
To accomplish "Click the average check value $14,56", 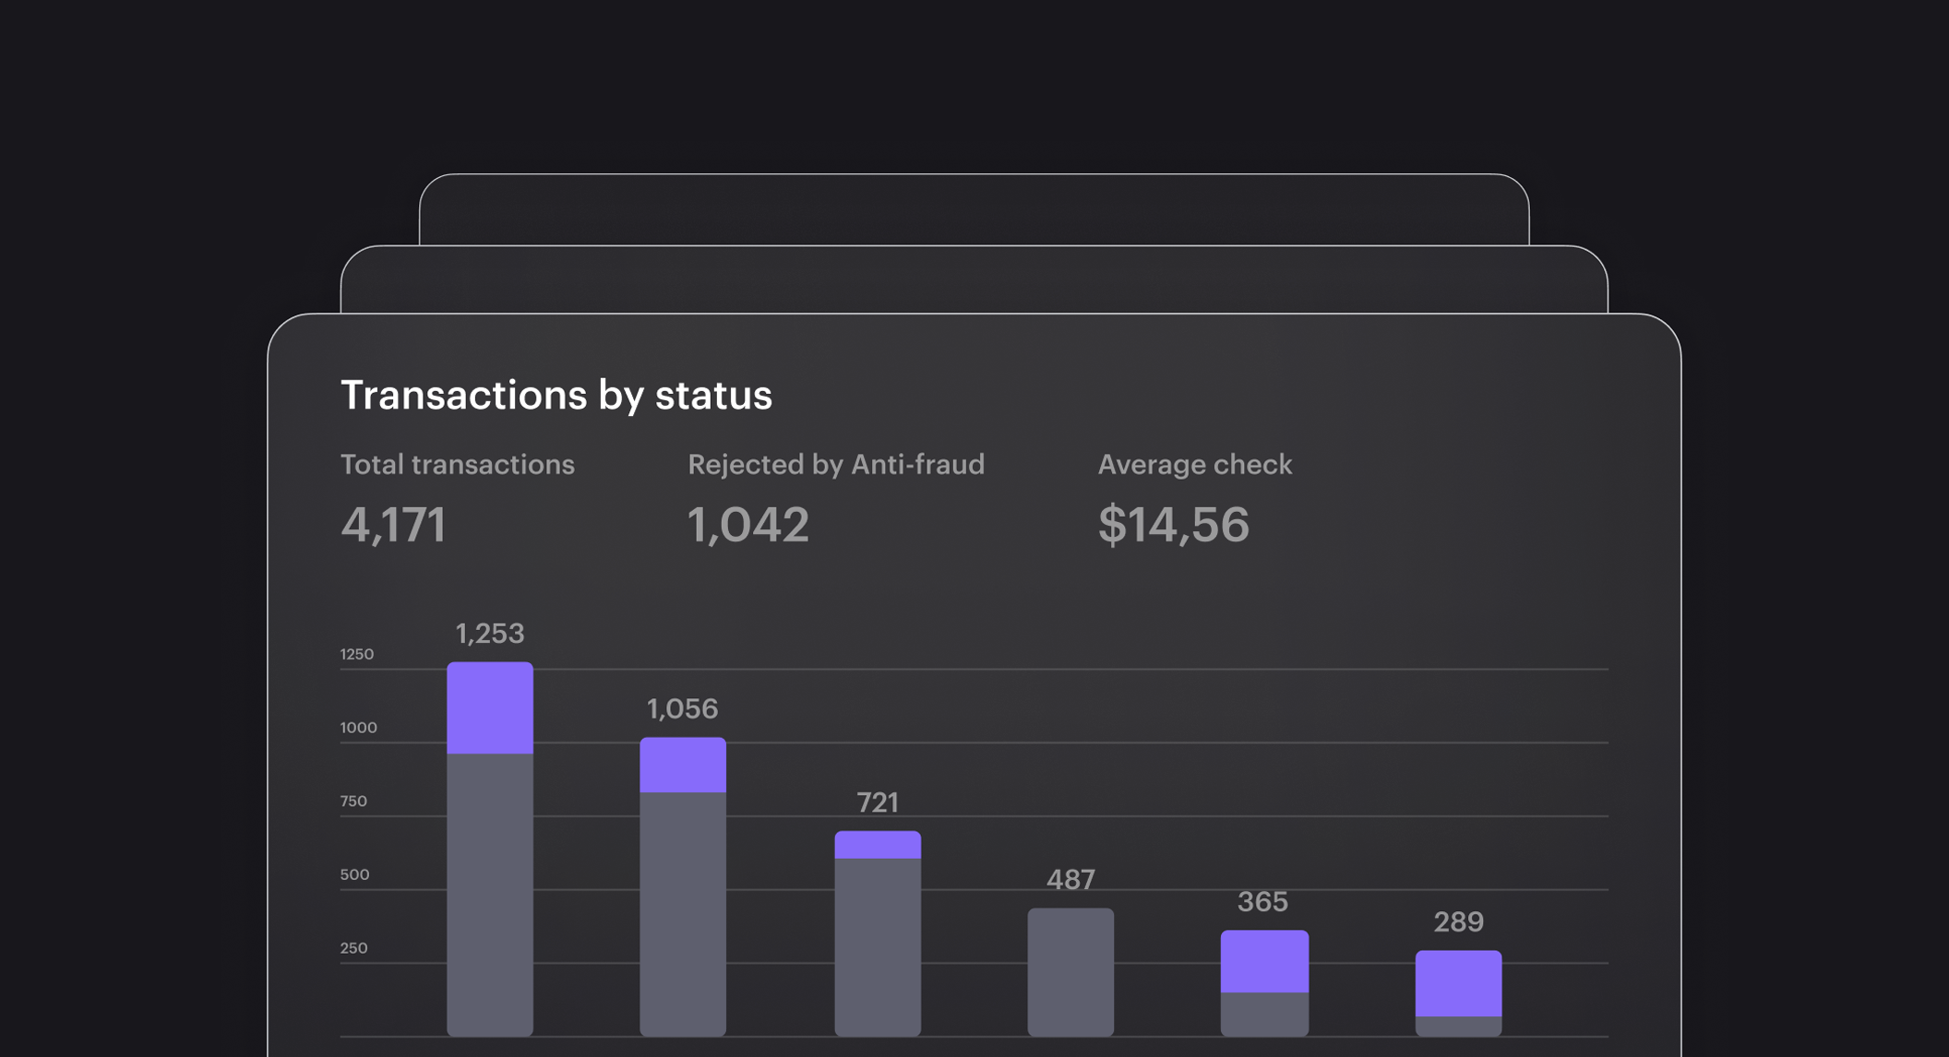I will point(1173,525).
